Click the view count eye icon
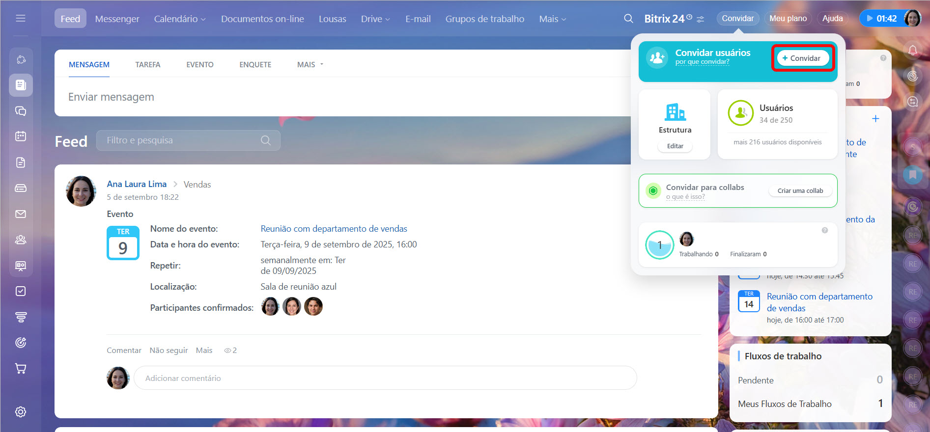 point(227,351)
